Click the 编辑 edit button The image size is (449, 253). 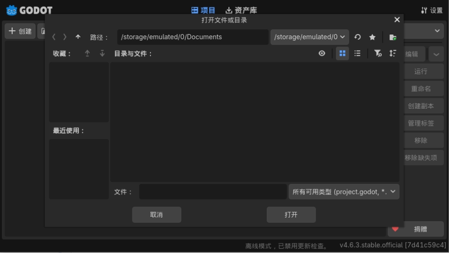tap(414, 54)
